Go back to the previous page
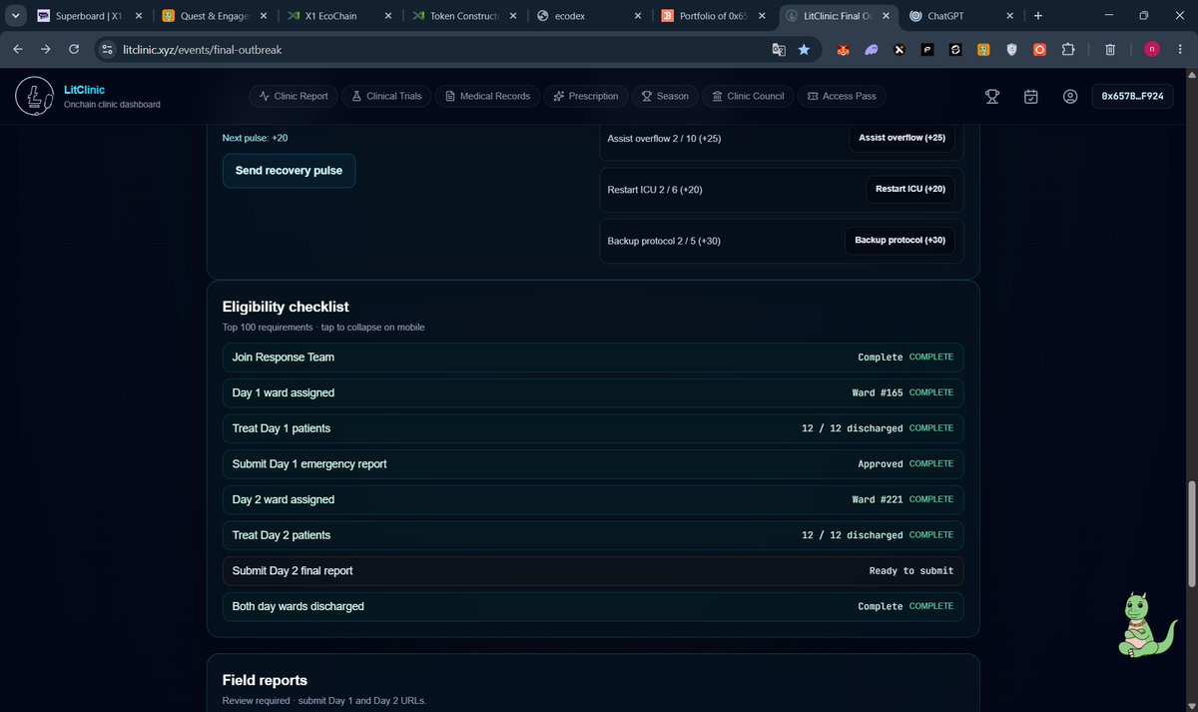This screenshot has width=1198, height=712. 18,49
